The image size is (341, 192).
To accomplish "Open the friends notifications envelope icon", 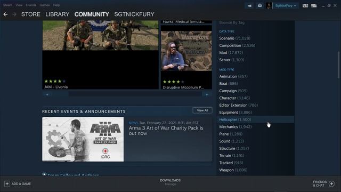I will pos(259,6).
